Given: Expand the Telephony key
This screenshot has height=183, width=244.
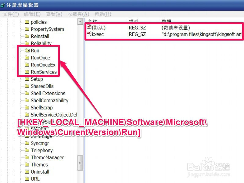Looking at the screenshot, I should [x=21, y=150].
